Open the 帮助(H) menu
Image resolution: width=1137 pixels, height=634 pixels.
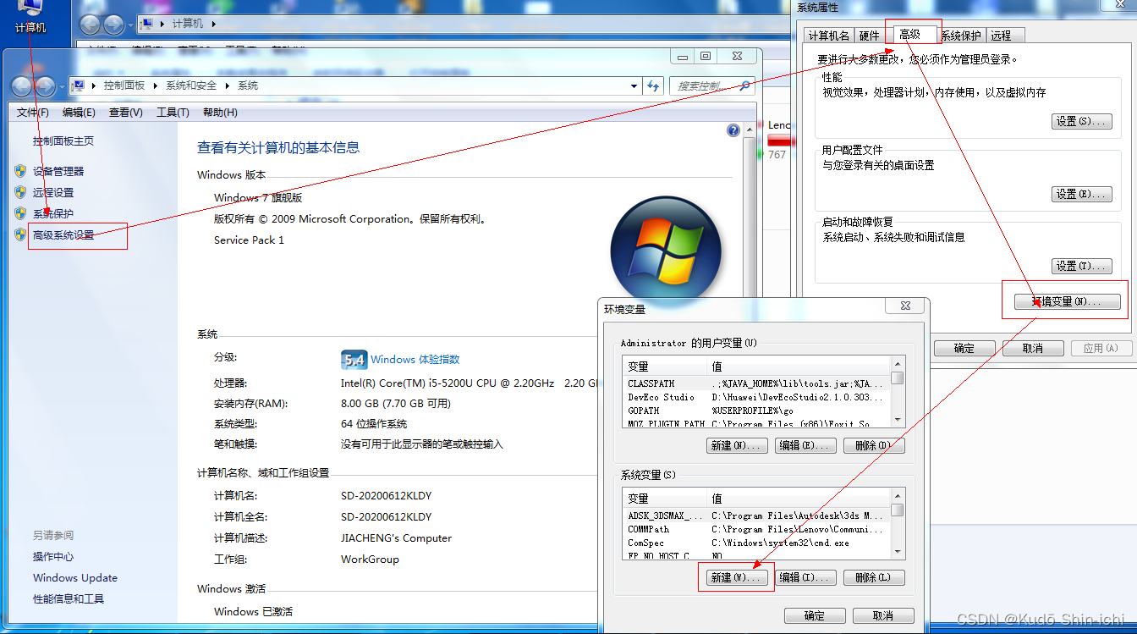(220, 113)
